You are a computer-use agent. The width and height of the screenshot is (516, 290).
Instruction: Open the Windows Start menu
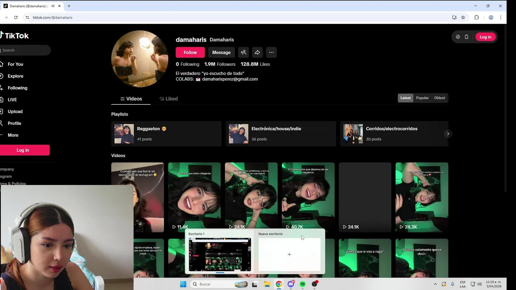(x=183, y=284)
